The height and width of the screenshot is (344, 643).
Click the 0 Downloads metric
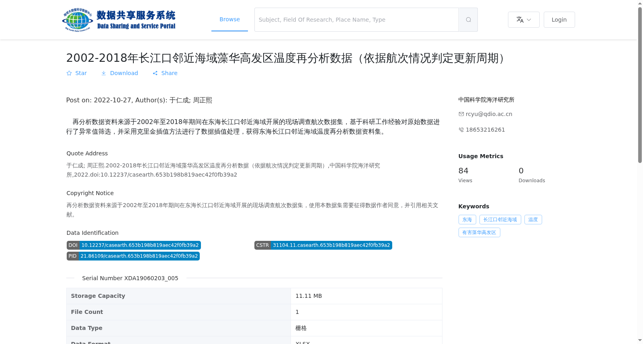coord(532,175)
